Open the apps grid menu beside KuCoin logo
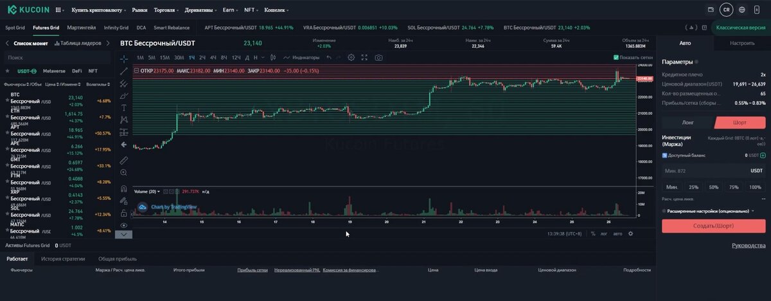The width and height of the screenshot is (771, 301). 59,10
